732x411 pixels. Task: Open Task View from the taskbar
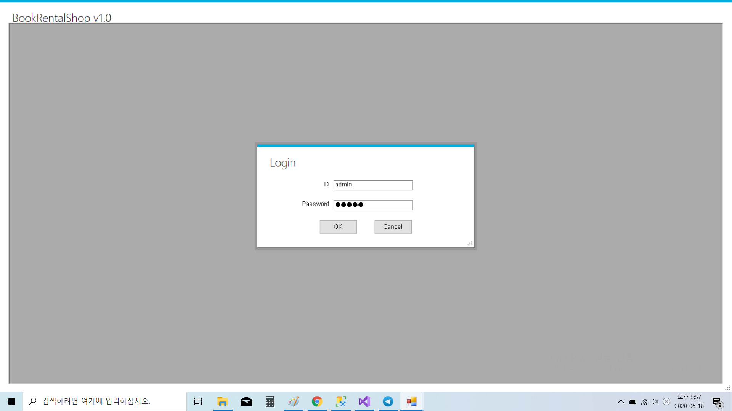(198, 401)
